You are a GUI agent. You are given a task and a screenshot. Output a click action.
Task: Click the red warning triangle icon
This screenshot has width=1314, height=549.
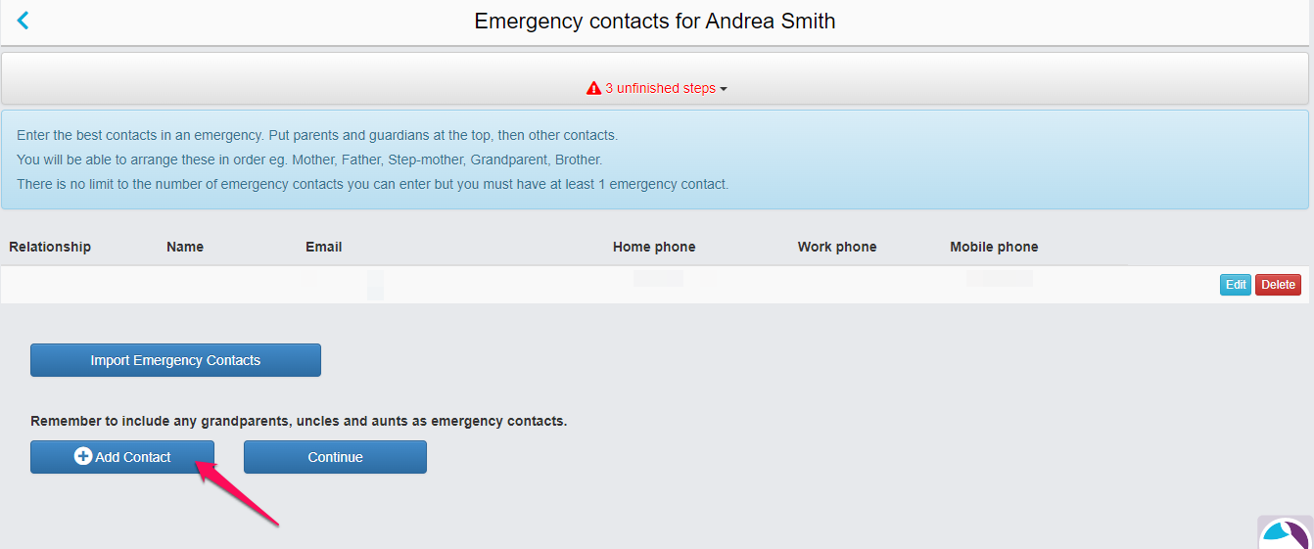(x=593, y=88)
